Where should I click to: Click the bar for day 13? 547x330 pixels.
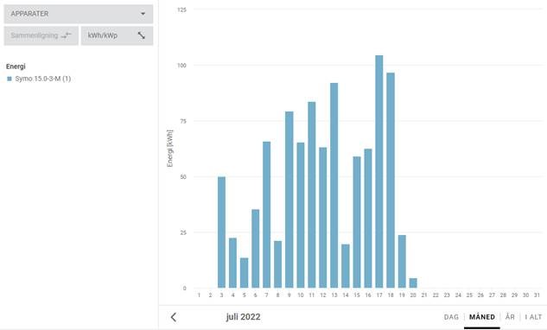334,185
